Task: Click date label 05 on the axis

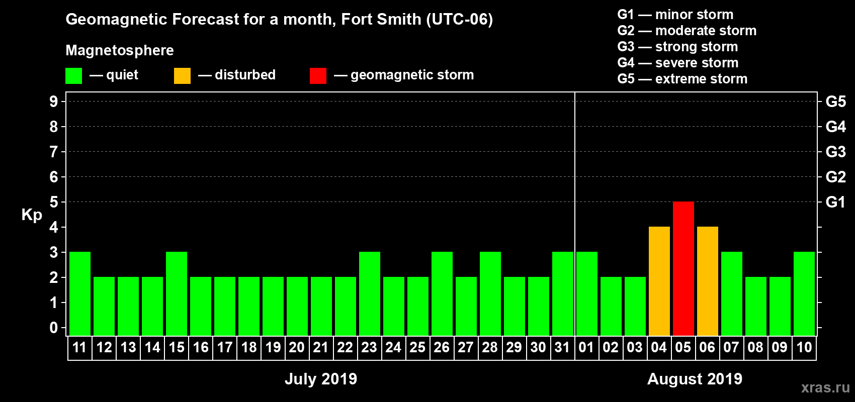Action: tap(683, 348)
